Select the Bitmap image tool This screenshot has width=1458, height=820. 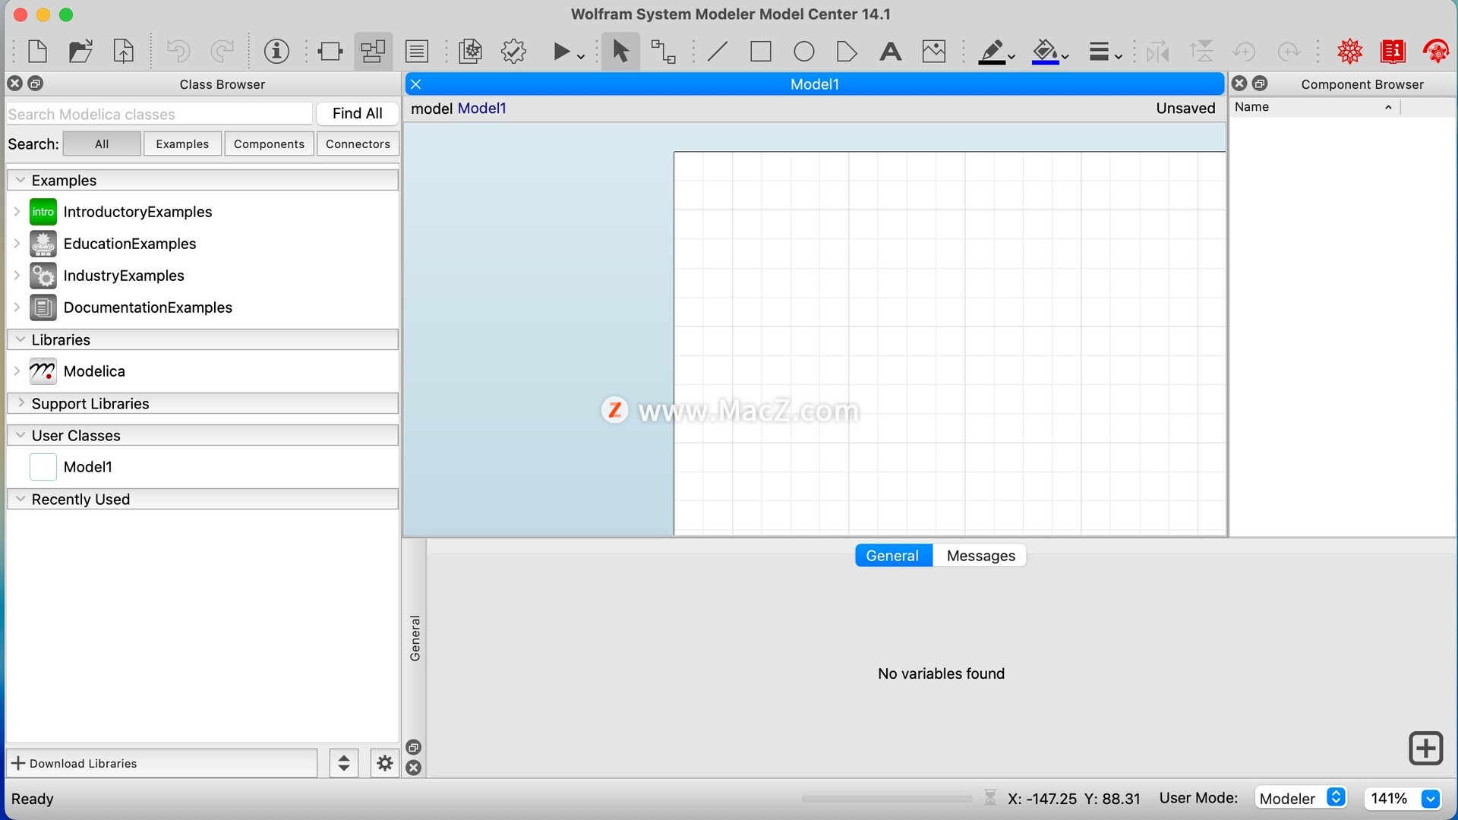[934, 52]
